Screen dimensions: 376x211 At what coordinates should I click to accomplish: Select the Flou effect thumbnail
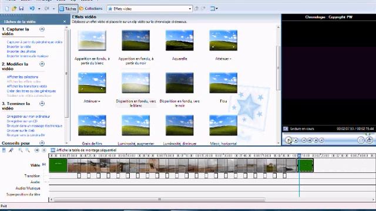click(x=223, y=83)
